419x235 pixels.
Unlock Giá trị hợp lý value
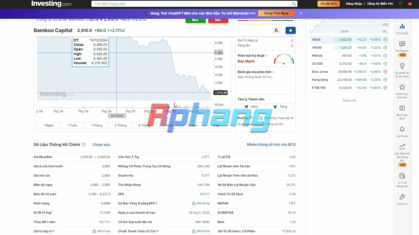[101, 231]
